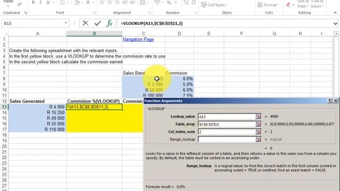Open Format dropdown in Cells group
340x191 pixels.
click(x=269, y=5)
